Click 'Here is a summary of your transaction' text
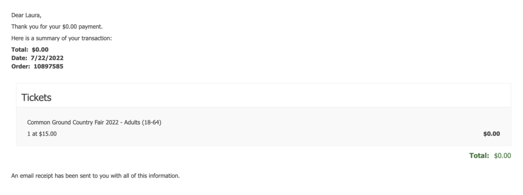 (62, 38)
